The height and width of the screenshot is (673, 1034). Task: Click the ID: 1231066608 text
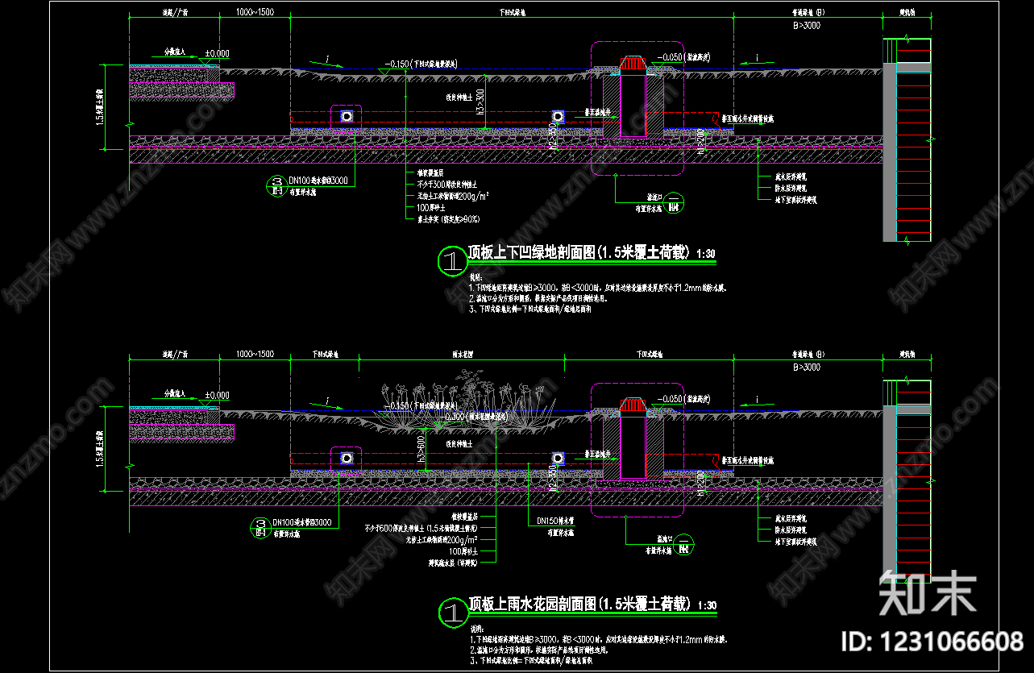point(932,642)
